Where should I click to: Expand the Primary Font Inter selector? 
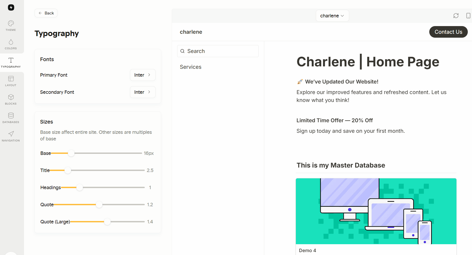click(x=142, y=75)
